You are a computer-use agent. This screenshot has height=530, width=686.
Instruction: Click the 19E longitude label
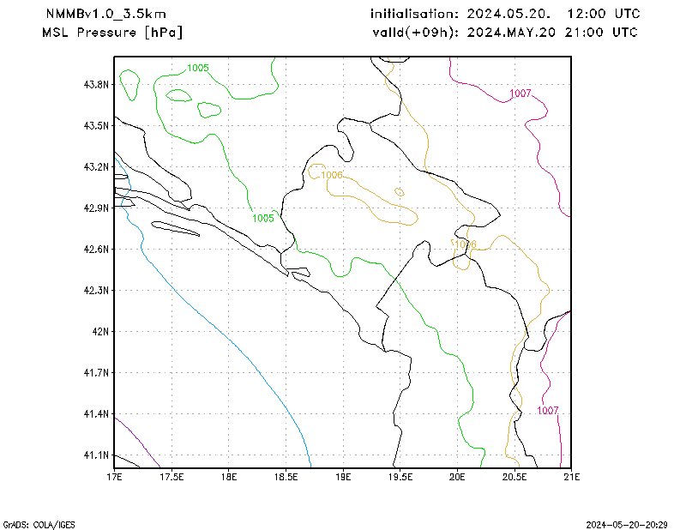(x=343, y=477)
